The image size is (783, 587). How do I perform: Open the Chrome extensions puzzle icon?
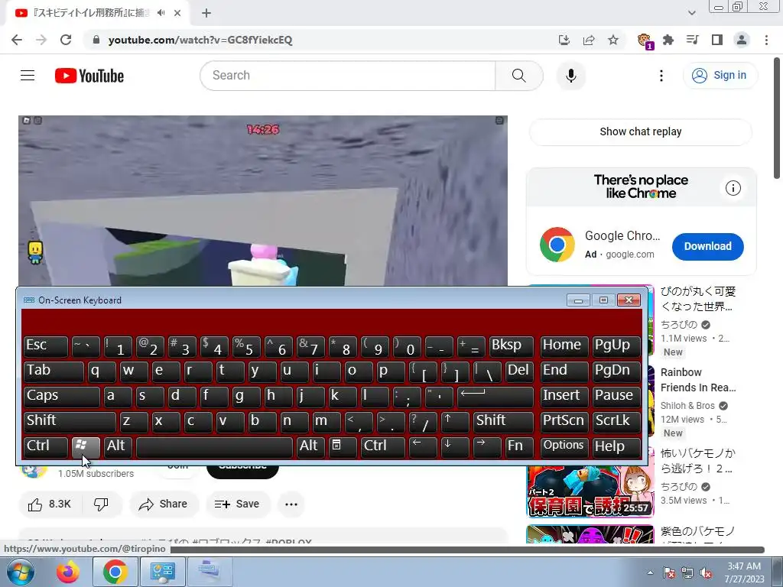tap(668, 40)
